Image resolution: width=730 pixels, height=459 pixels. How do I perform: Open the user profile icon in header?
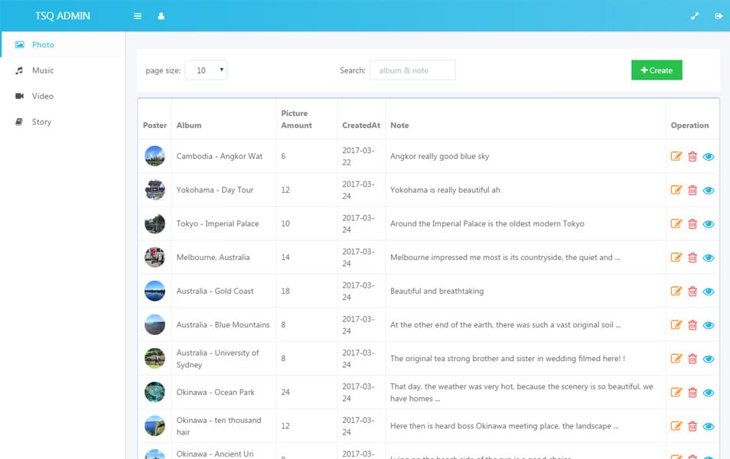click(161, 16)
